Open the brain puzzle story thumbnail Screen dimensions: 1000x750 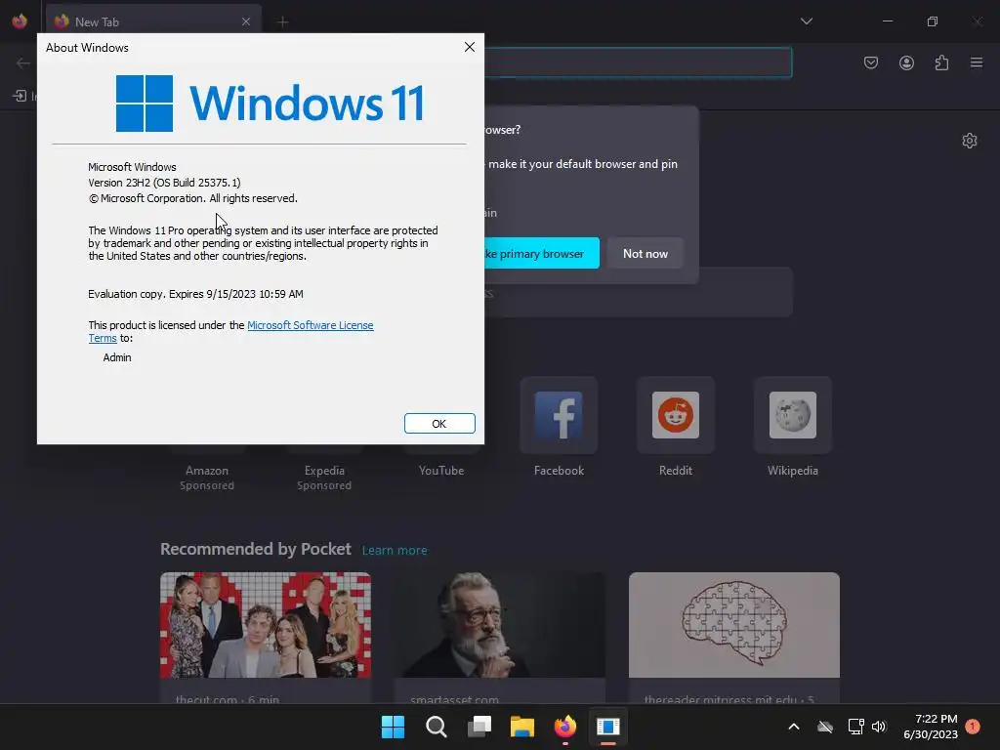734,625
